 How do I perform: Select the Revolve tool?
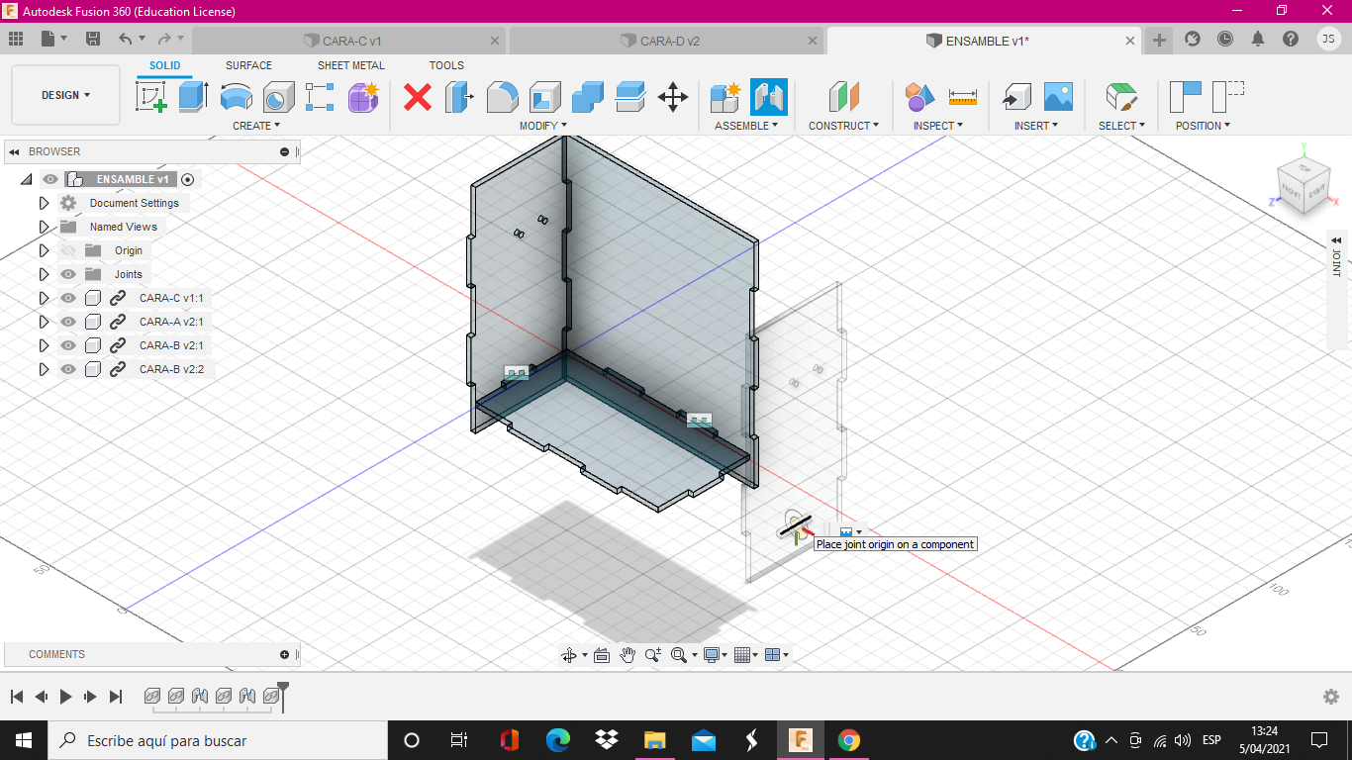(236, 97)
